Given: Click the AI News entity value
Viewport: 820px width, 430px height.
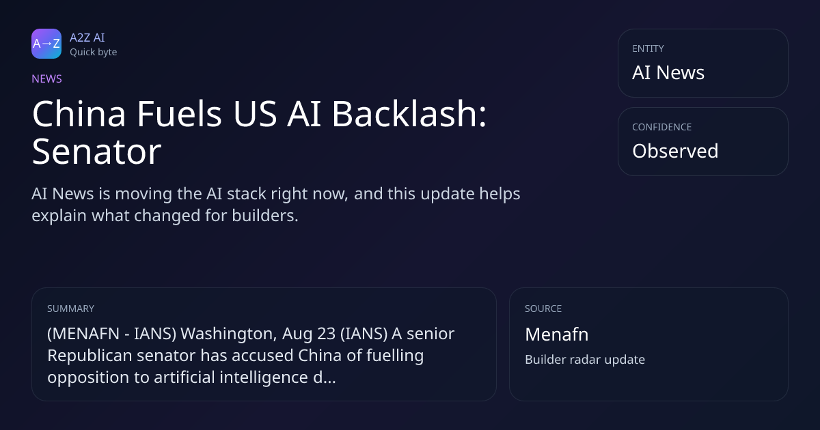Looking at the screenshot, I should click(x=668, y=72).
